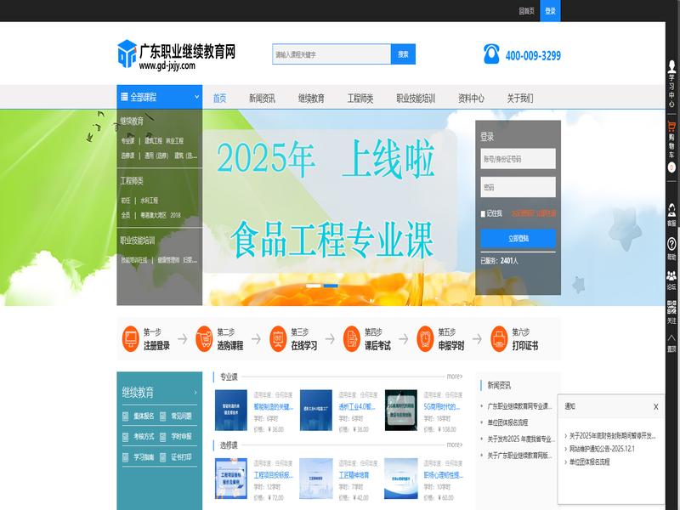The width and height of the screenshot is (680, 510).
Task: Click more> beside 专业课 section
Action: (455, 376)
